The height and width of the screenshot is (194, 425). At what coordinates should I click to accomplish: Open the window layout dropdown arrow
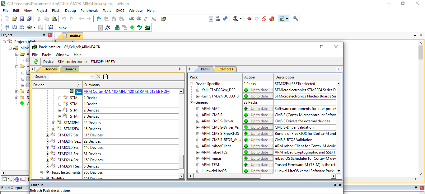pyautogui.click(x=287, y=19)
